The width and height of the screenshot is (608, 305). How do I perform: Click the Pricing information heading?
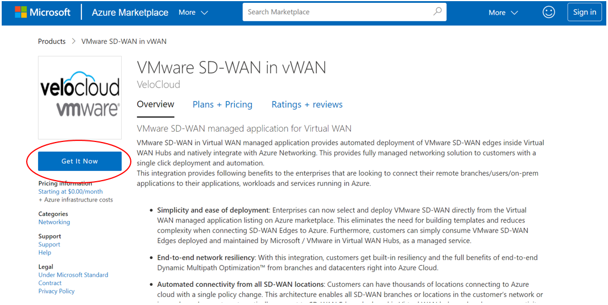[x=65, y=183]
